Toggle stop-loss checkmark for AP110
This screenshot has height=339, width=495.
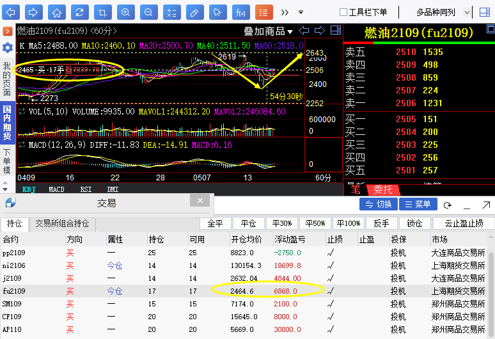331,329
